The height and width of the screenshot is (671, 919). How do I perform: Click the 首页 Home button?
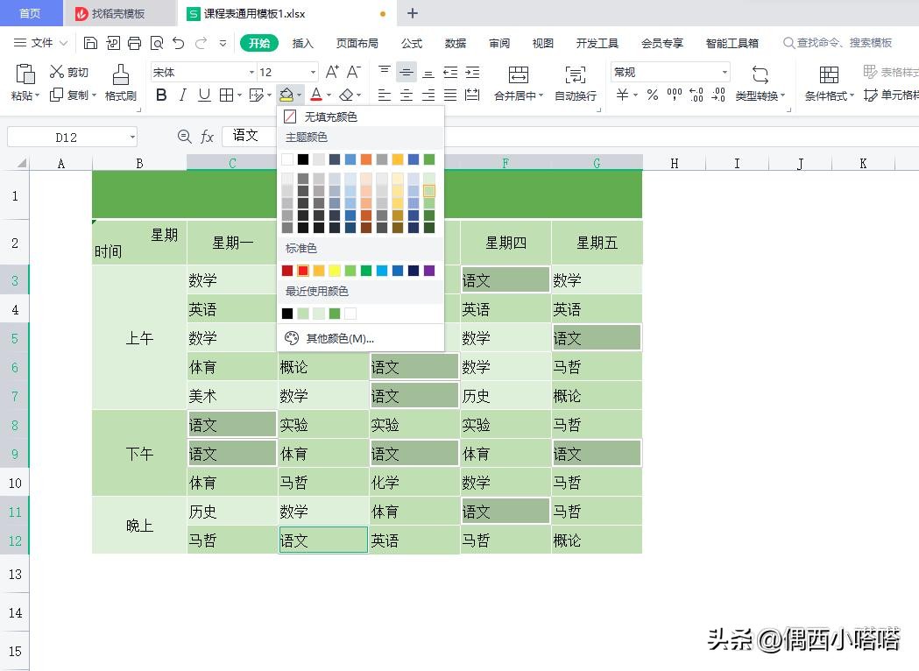pyautogui.click(x=31, y=13)
